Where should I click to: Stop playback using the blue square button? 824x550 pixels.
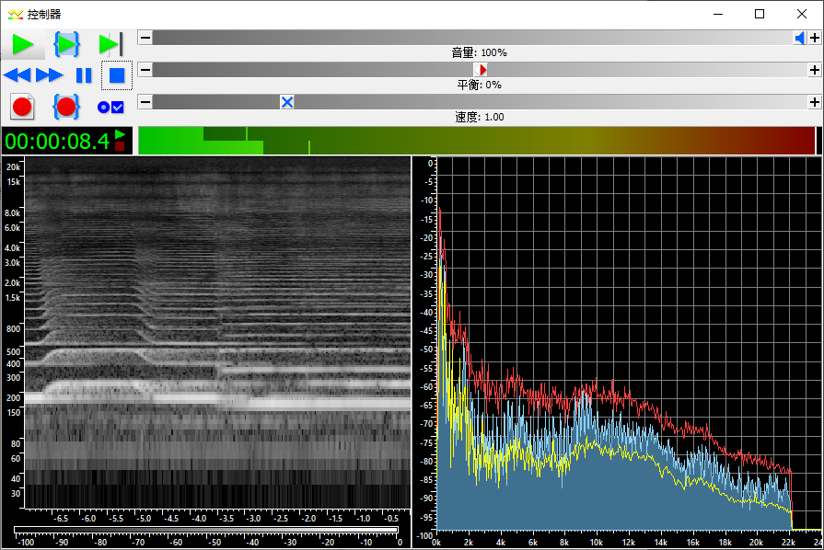(x=116, y=75)
